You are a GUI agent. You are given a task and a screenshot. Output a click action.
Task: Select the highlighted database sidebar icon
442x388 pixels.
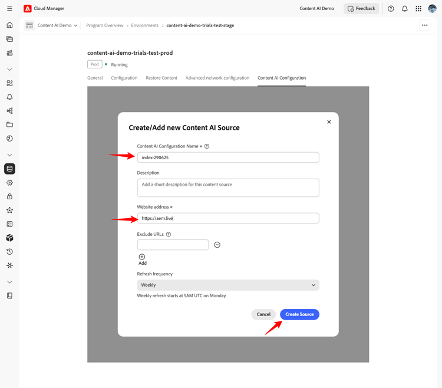pyautogui.click(x=9, y=169)
